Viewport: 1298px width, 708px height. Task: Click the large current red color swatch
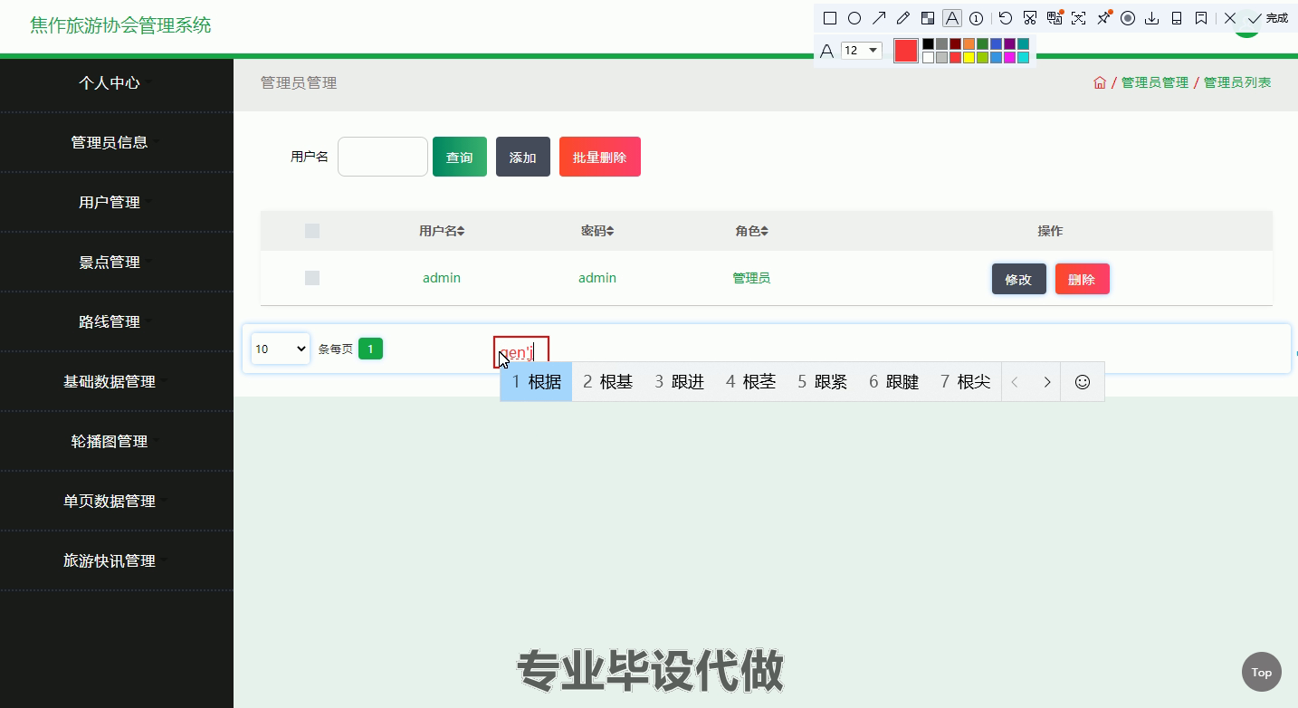[x=906, y=51]
